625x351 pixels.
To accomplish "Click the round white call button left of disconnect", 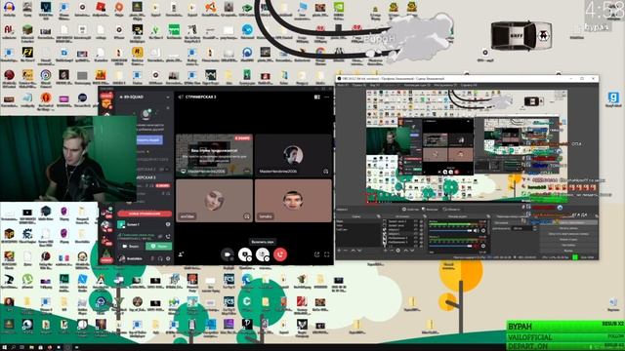I will (x=263, y=254).
